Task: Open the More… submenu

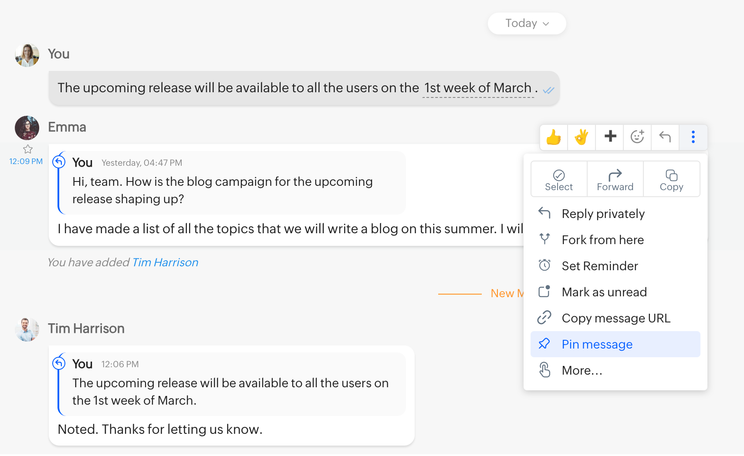Action: click(582, 370)
